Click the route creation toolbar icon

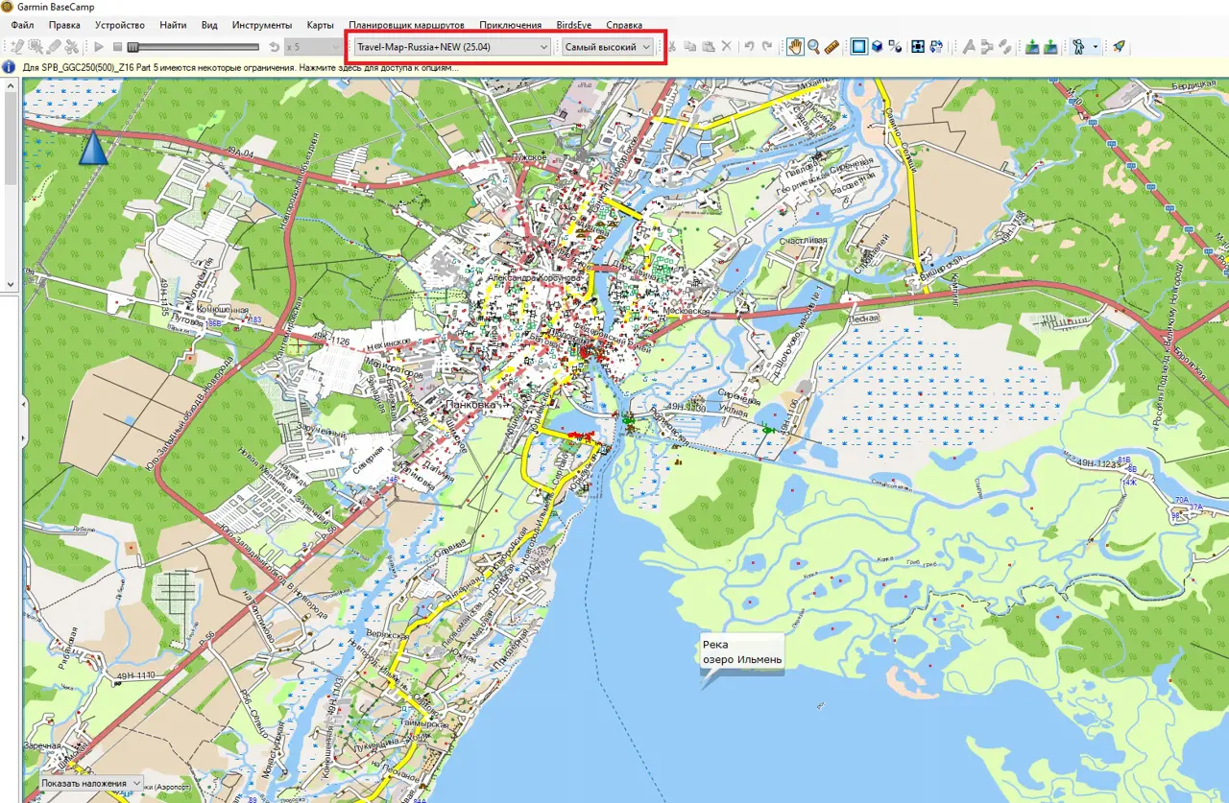[x=987, y=46]
